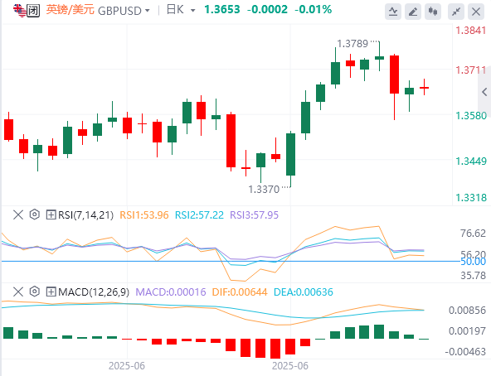Click the blue 50.00 RSI level line
Viewport: 491px width, 376px height.
coord(231,261)
